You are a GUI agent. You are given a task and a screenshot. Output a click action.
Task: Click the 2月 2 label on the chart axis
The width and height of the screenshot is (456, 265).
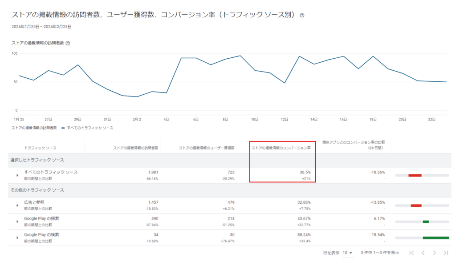tap(137, 120)
